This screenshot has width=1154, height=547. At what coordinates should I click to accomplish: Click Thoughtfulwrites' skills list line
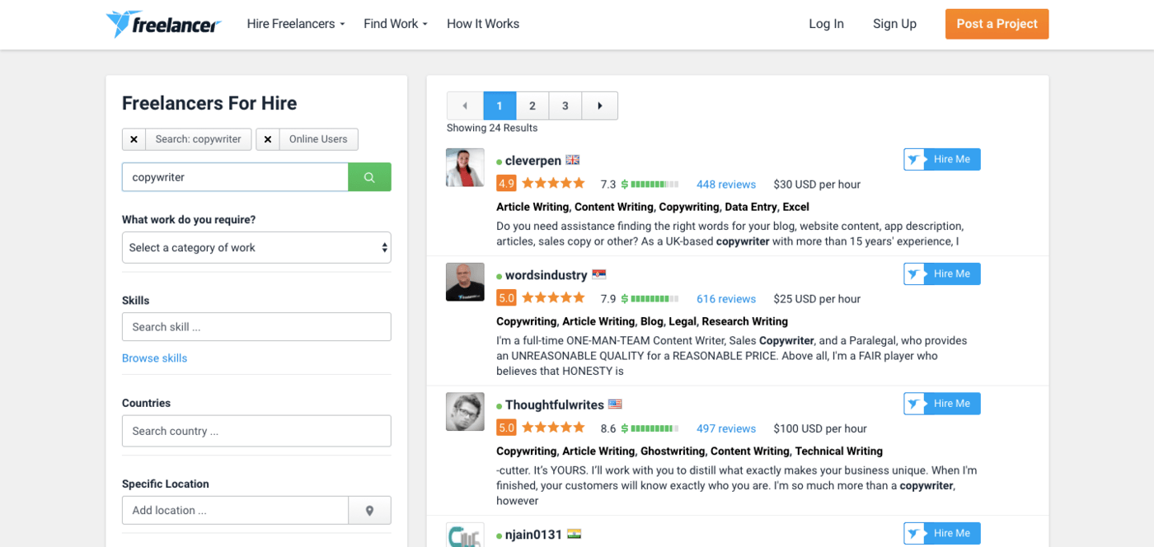(x=689, y=451)
